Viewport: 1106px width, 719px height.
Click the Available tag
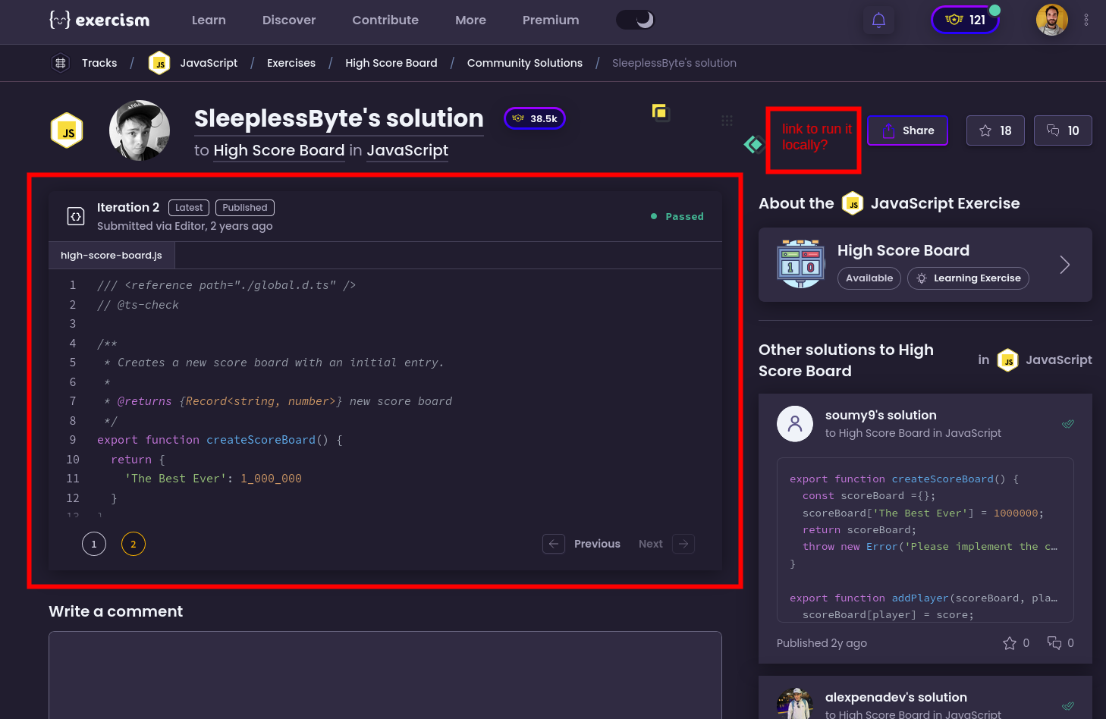(869, 278)
